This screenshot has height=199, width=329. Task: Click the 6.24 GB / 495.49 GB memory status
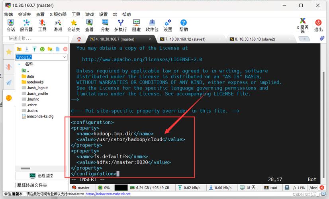pos(150,188)
